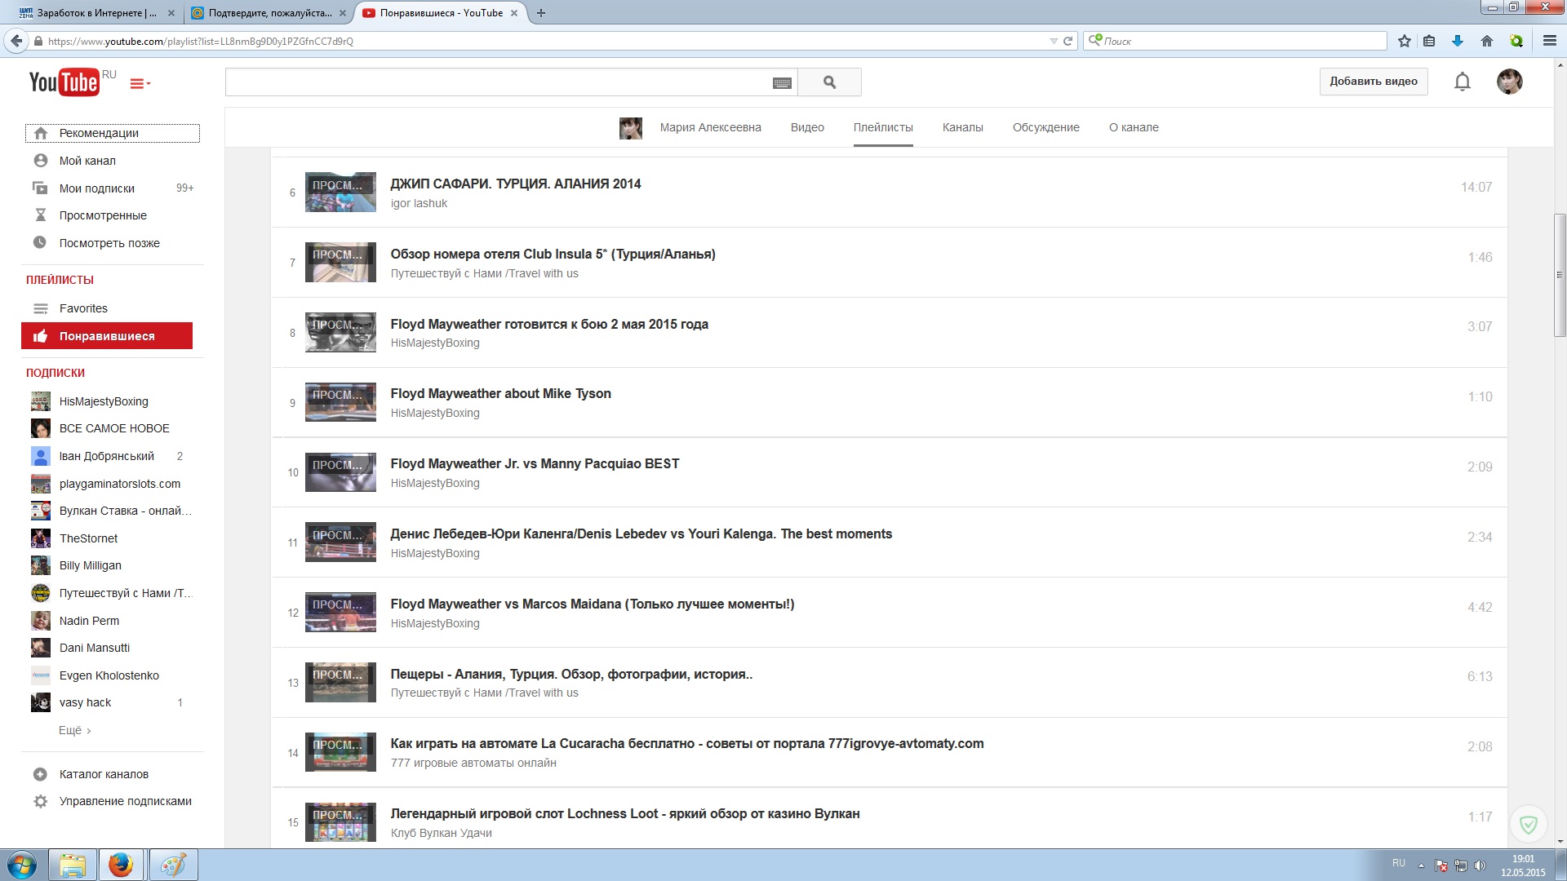1567x881 pixels.
Task: Open Клуб Вулкан Удачи channel link
Action: [x=441, y=833]
